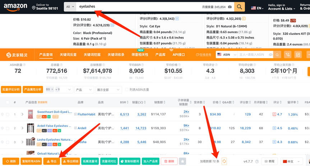Click help icon beside 平均BSR
The image size is (310, 166).
[143, 65]
